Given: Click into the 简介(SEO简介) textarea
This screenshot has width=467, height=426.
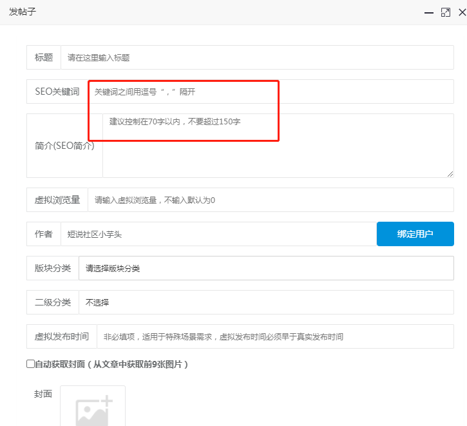Looking at the screenshot, I should [x=278, y=146].
